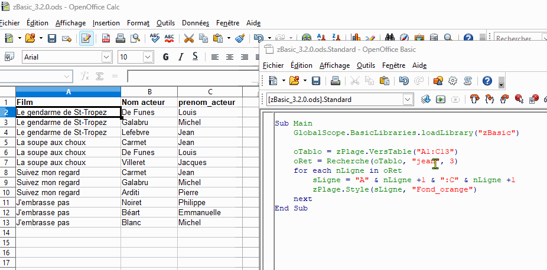Viewport: 547px width, 270px height.
Task: Toggle the Edit File mode button in Calc
Action: click(x=86, y=39)
